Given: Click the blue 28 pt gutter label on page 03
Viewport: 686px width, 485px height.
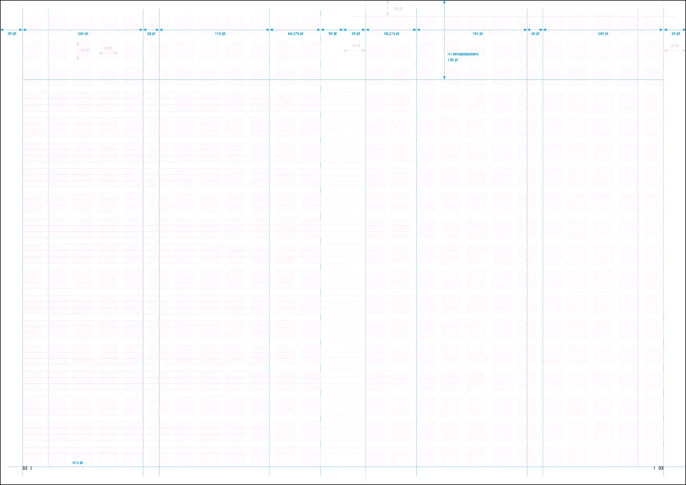Looking at the screenshot, I should [x=535, y=34].
